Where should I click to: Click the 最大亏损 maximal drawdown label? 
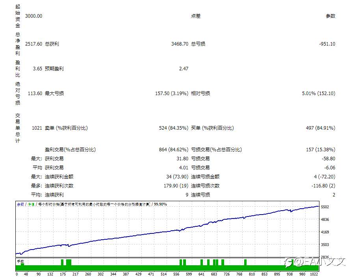tap(54, 94)
